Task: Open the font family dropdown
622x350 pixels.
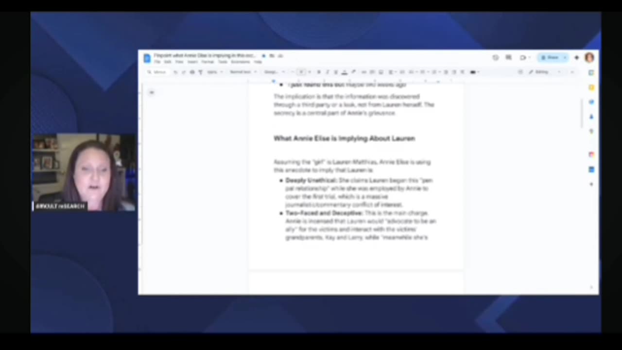Action: click(275, 72)
